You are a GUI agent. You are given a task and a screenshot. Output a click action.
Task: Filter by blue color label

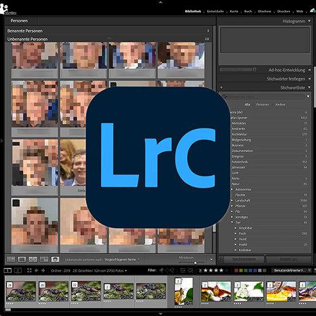pos(250,270)
